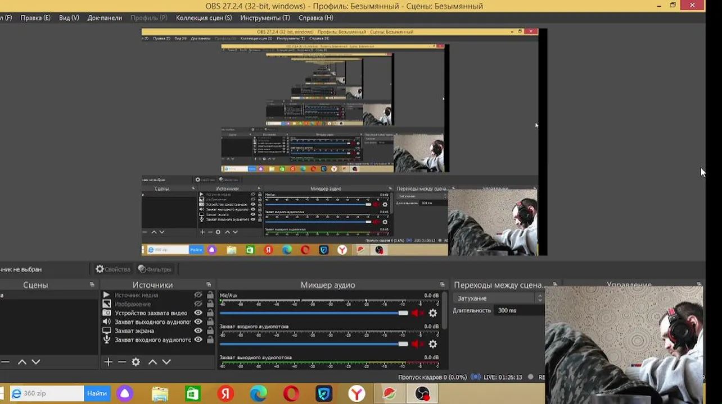Move source down in Источники list

point(166,362)
